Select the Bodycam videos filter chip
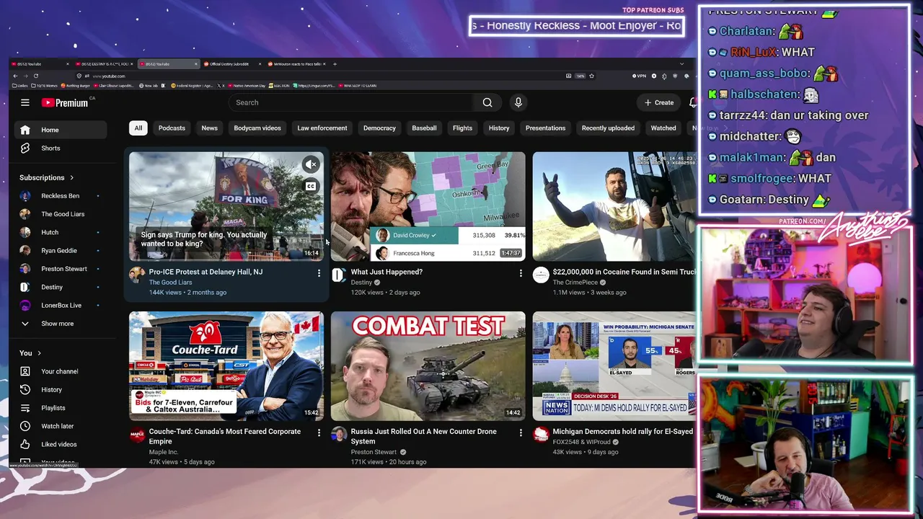The width and height of the screenshot is (923, 519). [x=257, y=128]
